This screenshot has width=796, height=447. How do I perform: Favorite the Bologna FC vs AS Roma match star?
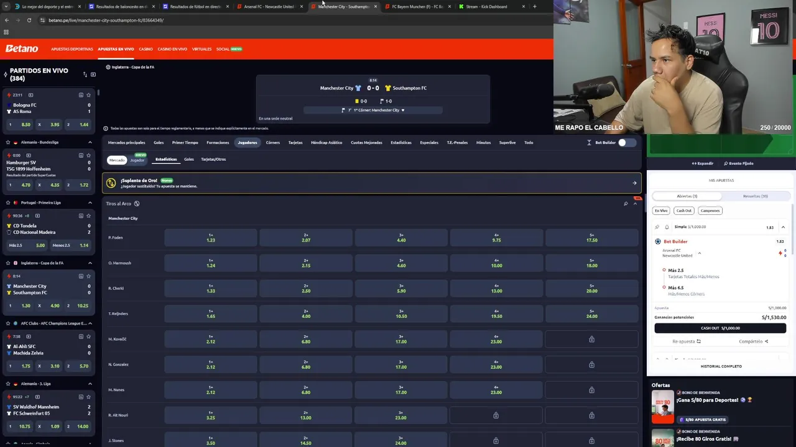point(88,95)
